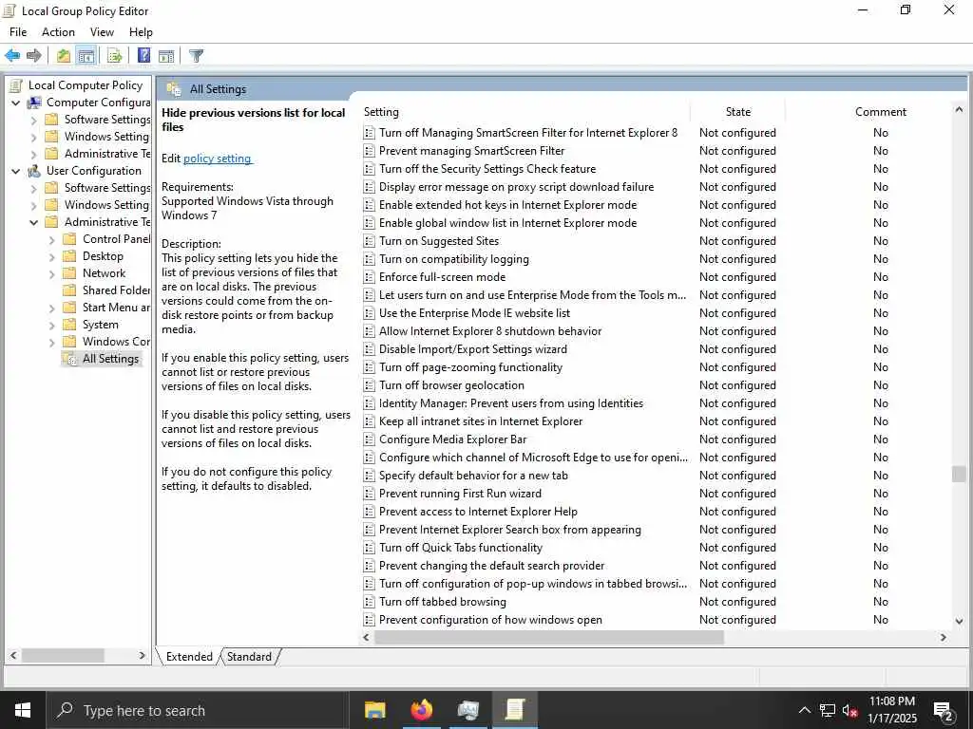Click the Back arrow toolbar icon
This screenshot has width=973, height=729.
tap(11, 56)
